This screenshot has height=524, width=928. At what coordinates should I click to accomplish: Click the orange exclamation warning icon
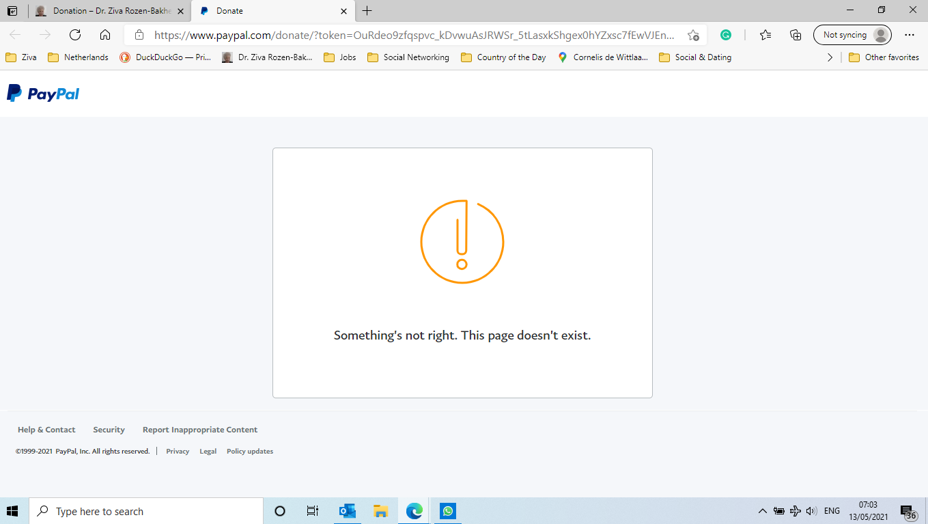[462, 242]
